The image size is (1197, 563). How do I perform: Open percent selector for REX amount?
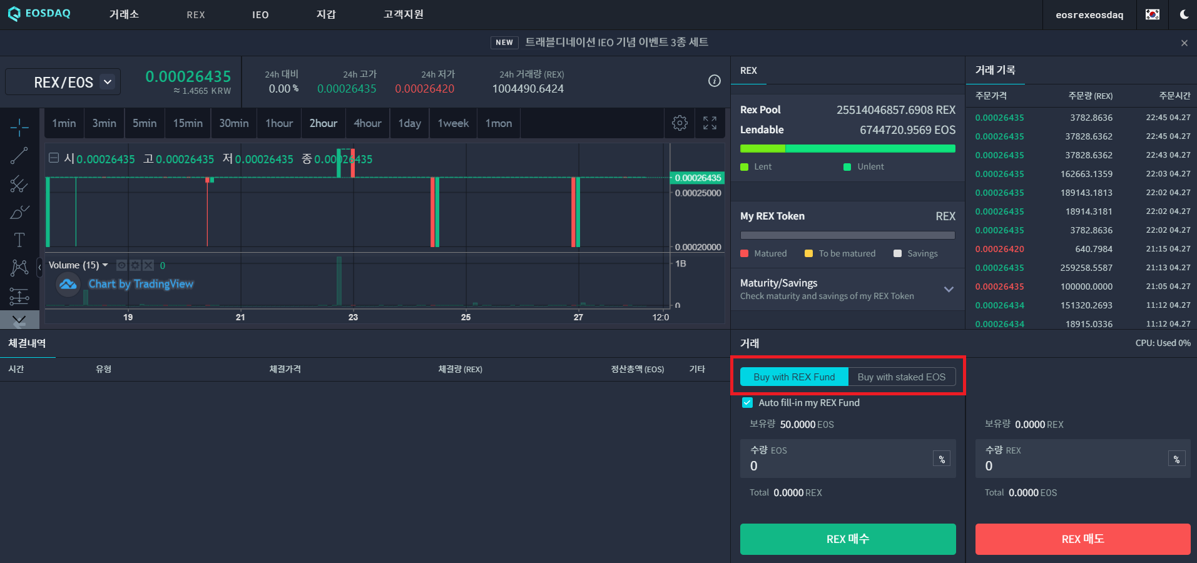click(1176, 459)
